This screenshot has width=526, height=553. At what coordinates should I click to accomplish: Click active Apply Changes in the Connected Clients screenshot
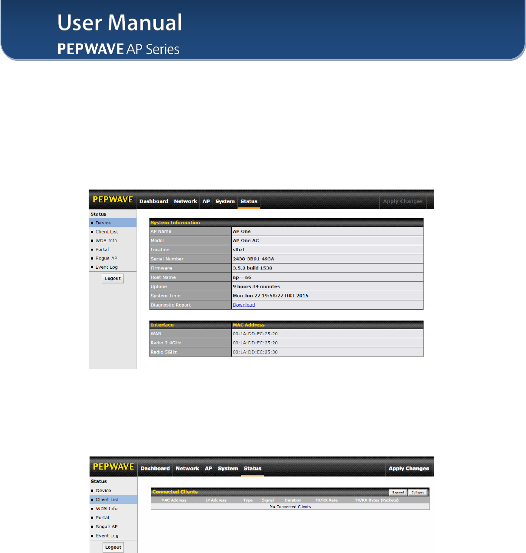(409, 469)
